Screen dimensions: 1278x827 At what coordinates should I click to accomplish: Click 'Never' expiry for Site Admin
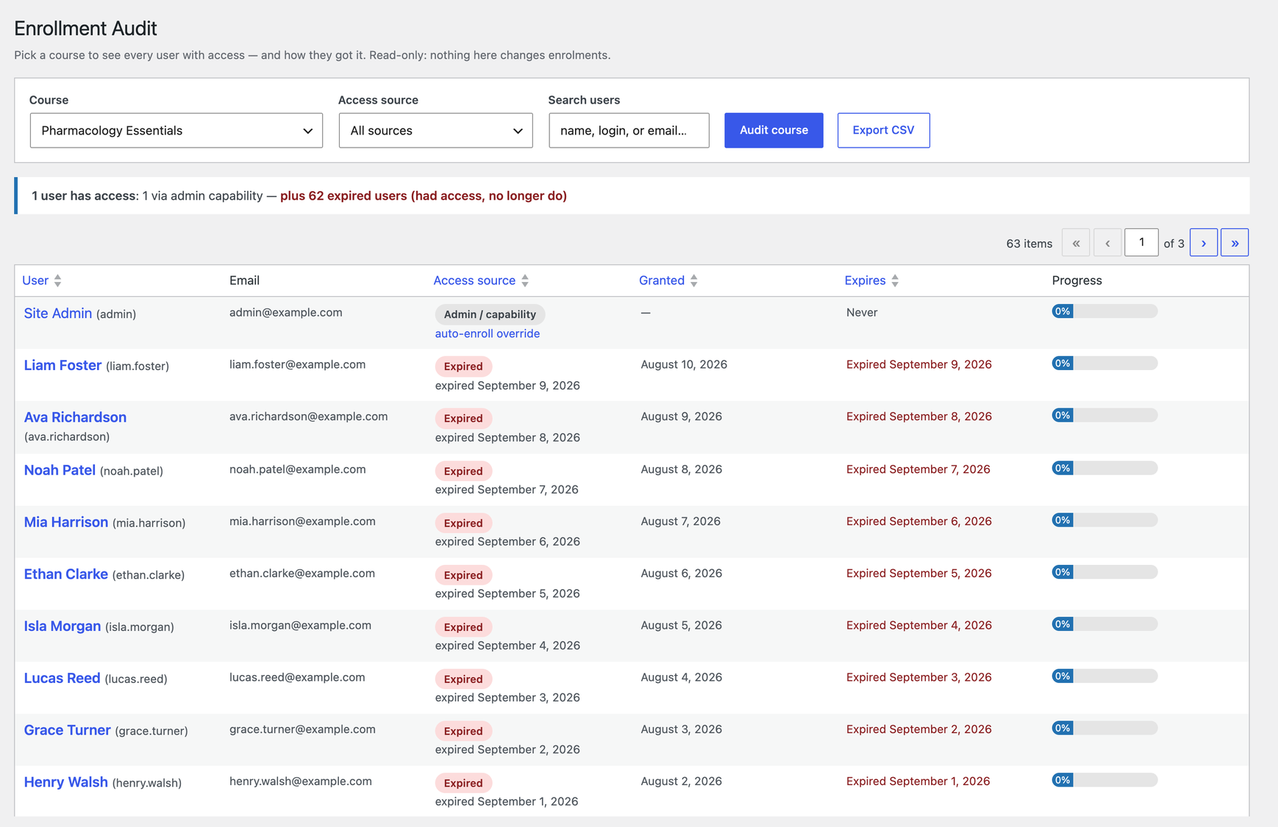click(x=862, y=312)
